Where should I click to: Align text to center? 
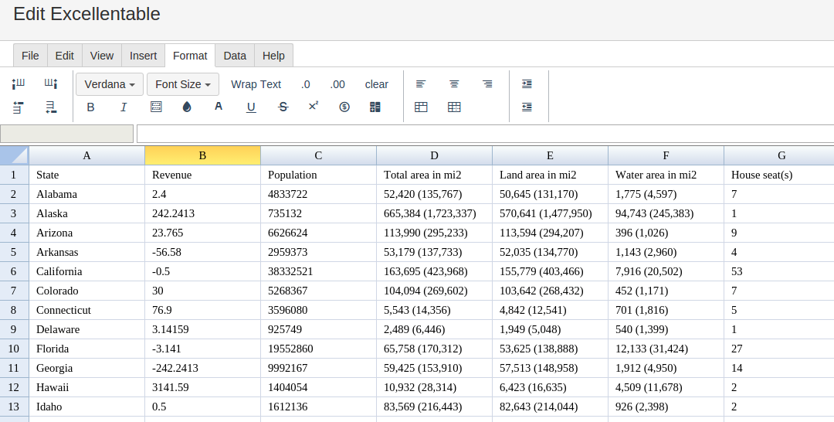pos(454,84)
